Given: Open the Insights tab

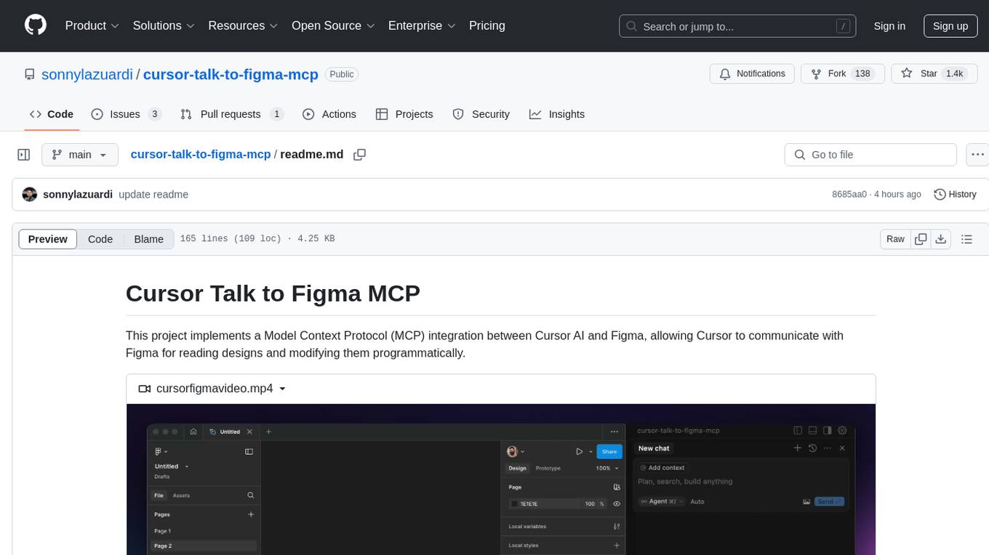Looking at the screenshot, I should [x=556, y=114].
